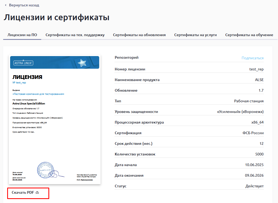Viewport: 278px width, 203px height.
Task: Click the Действует status value
Action: 254,186
